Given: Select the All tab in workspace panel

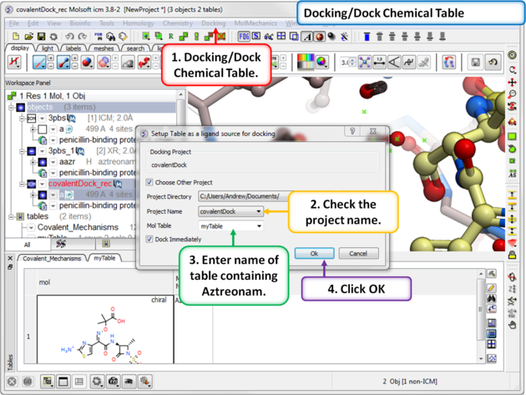Looking at the screenshot, I should [28, 245].
